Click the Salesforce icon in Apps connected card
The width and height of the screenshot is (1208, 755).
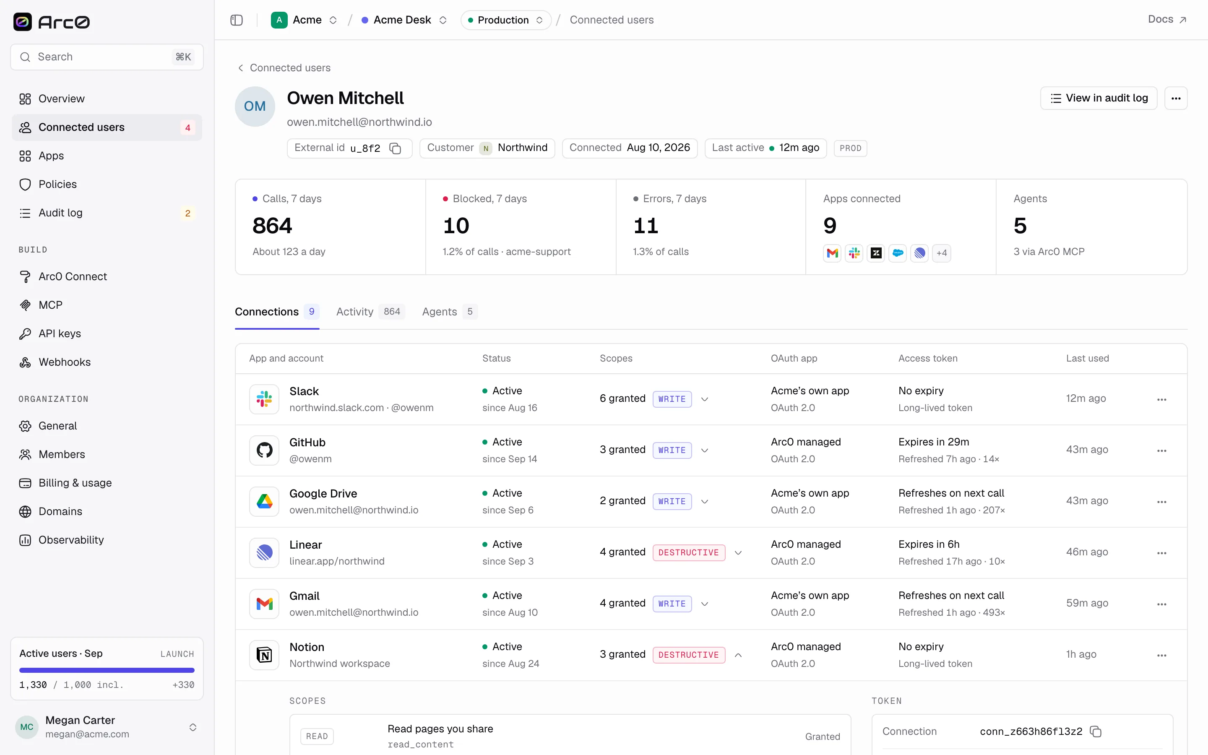click(x=898, y=253)
